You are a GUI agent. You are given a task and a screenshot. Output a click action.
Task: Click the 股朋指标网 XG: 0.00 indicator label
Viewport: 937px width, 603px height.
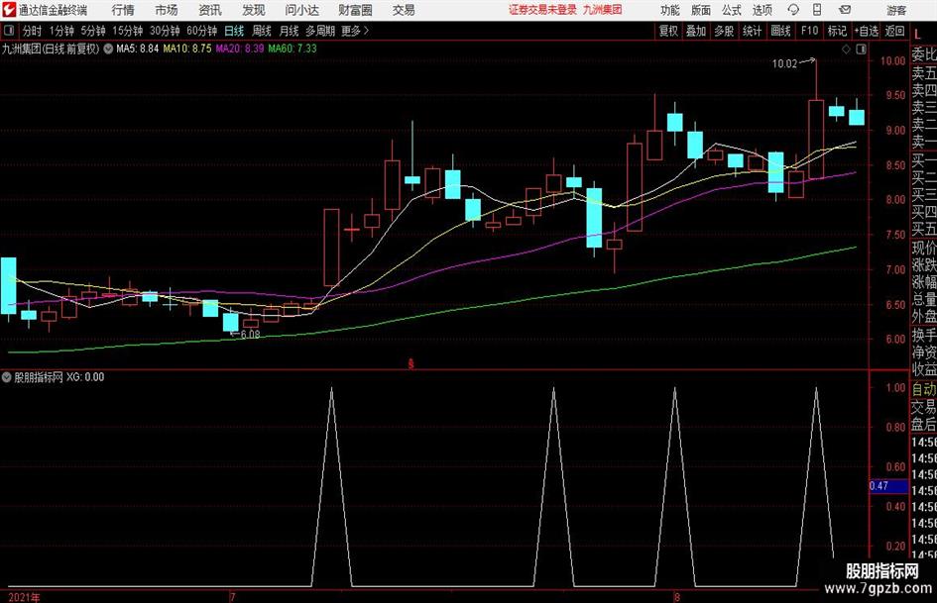pos(59,377)
